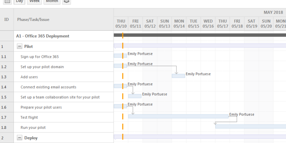Click the dark project summary bar
The height and width of the screenshot is (143, 286).
203,35
